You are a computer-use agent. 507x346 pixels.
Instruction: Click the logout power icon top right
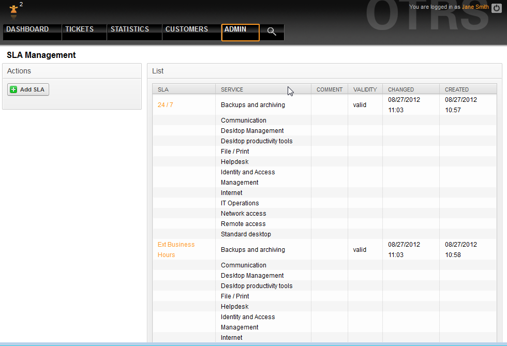pos(496,8)
